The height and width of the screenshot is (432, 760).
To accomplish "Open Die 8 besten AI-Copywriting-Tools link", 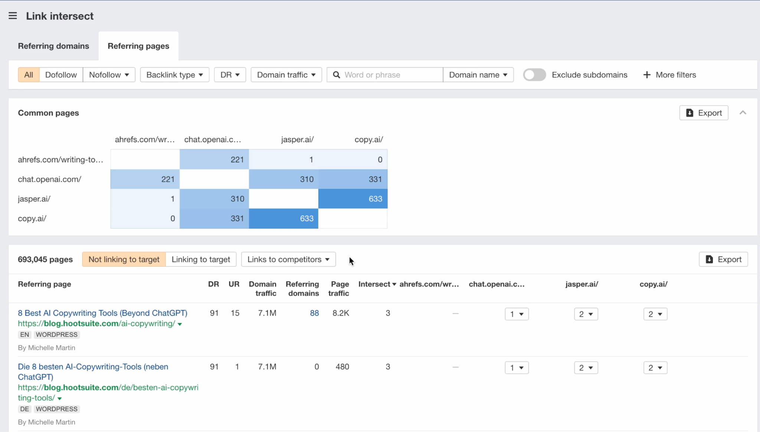I will click(93, 372).
